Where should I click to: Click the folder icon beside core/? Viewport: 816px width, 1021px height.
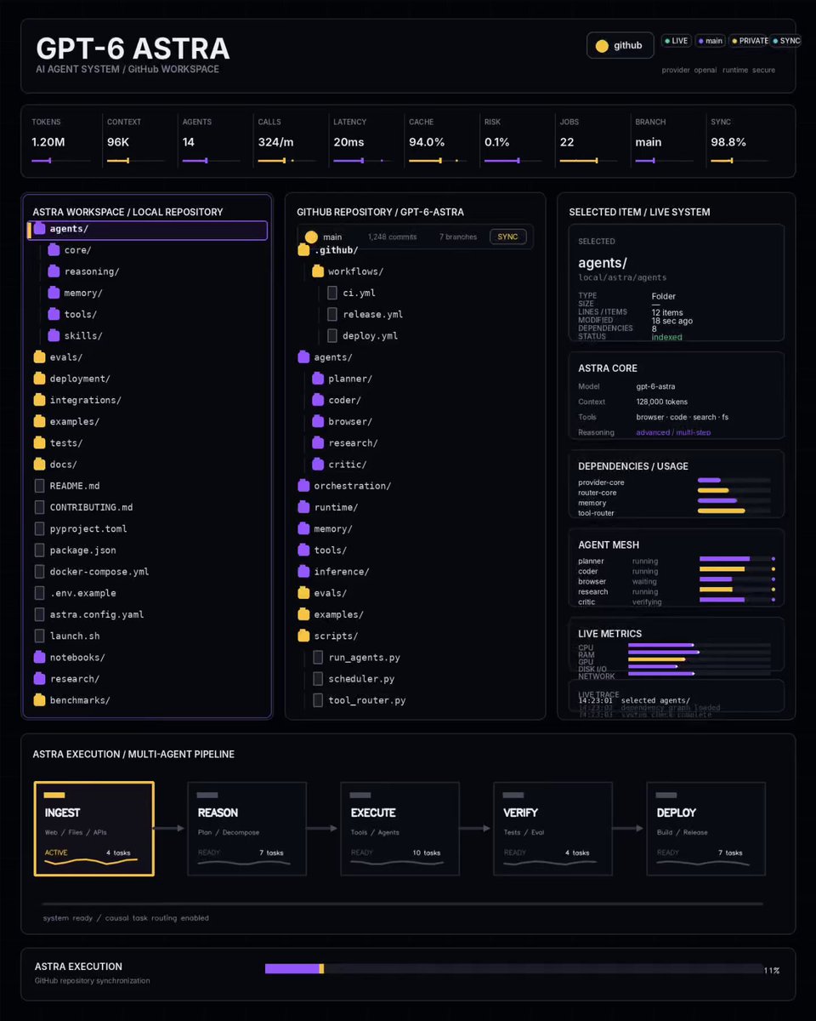point(54,250)
